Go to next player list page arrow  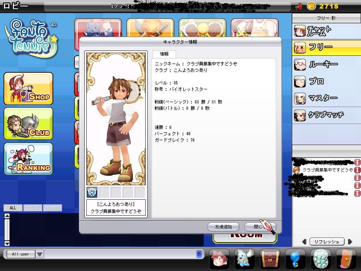pos(350,242)
